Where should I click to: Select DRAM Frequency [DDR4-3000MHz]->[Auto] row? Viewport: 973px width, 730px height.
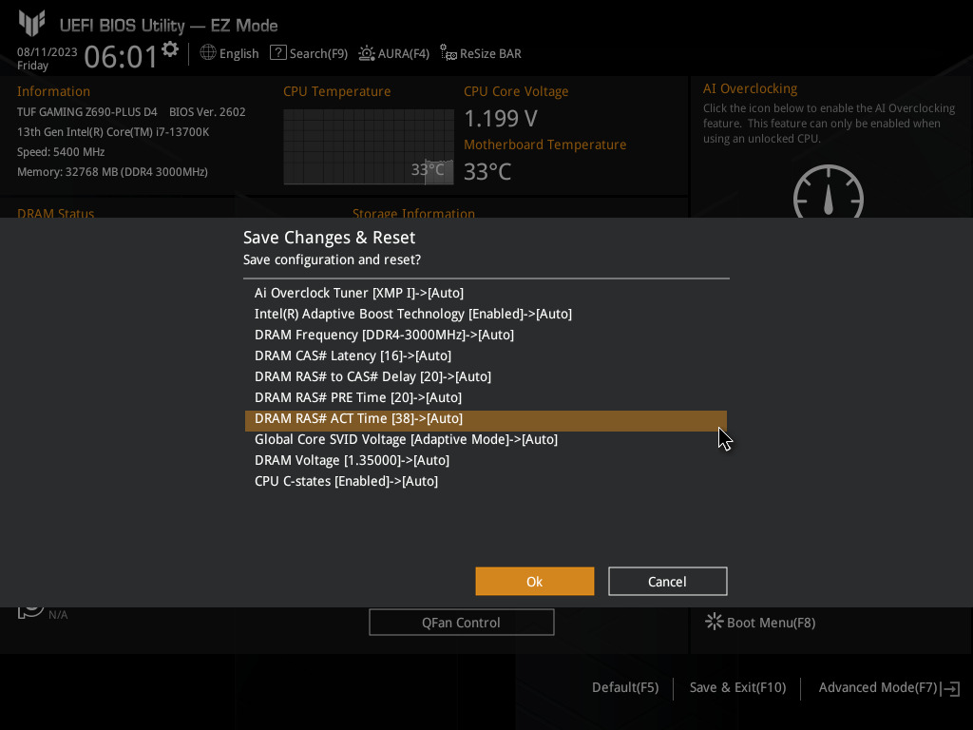click(486, 335)
